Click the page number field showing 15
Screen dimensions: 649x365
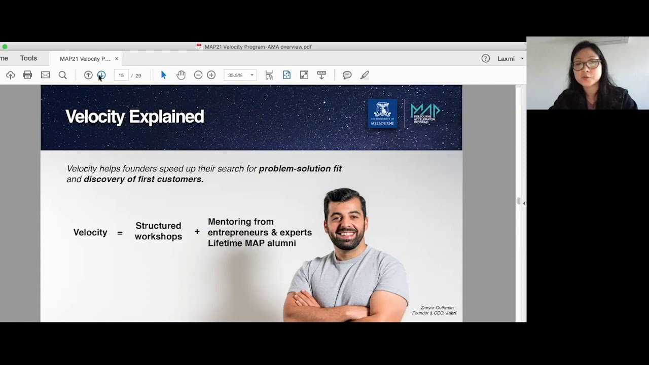coord(121,75)
